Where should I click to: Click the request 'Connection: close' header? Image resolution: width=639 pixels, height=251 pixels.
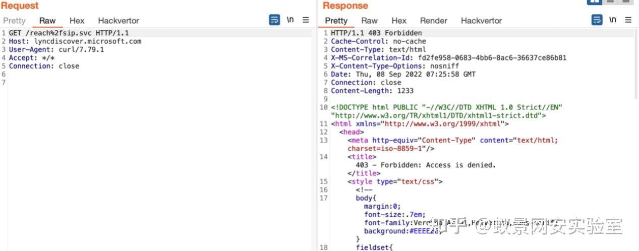(x=44, y=66)
